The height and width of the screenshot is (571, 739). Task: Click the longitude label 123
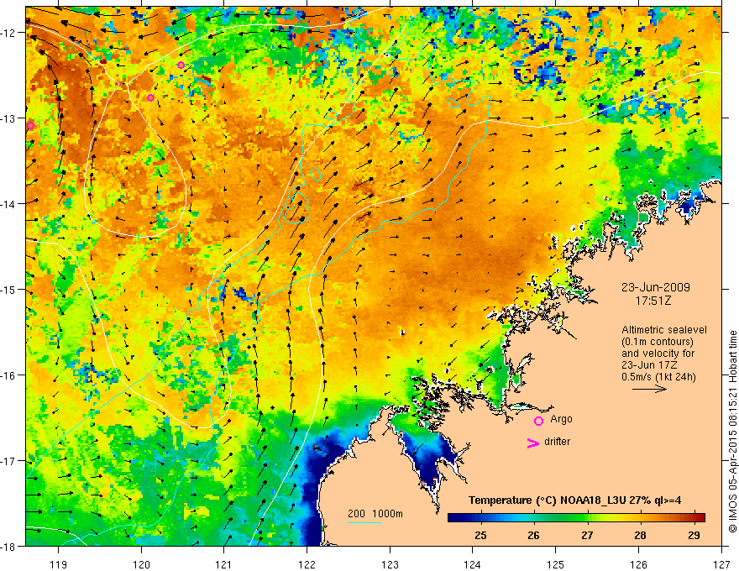pyautogui.click(x=390, y=564)
